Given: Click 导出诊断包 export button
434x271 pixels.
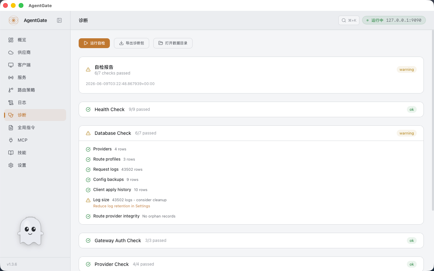Looking at the screenshot, I should [x=132, y=43].
